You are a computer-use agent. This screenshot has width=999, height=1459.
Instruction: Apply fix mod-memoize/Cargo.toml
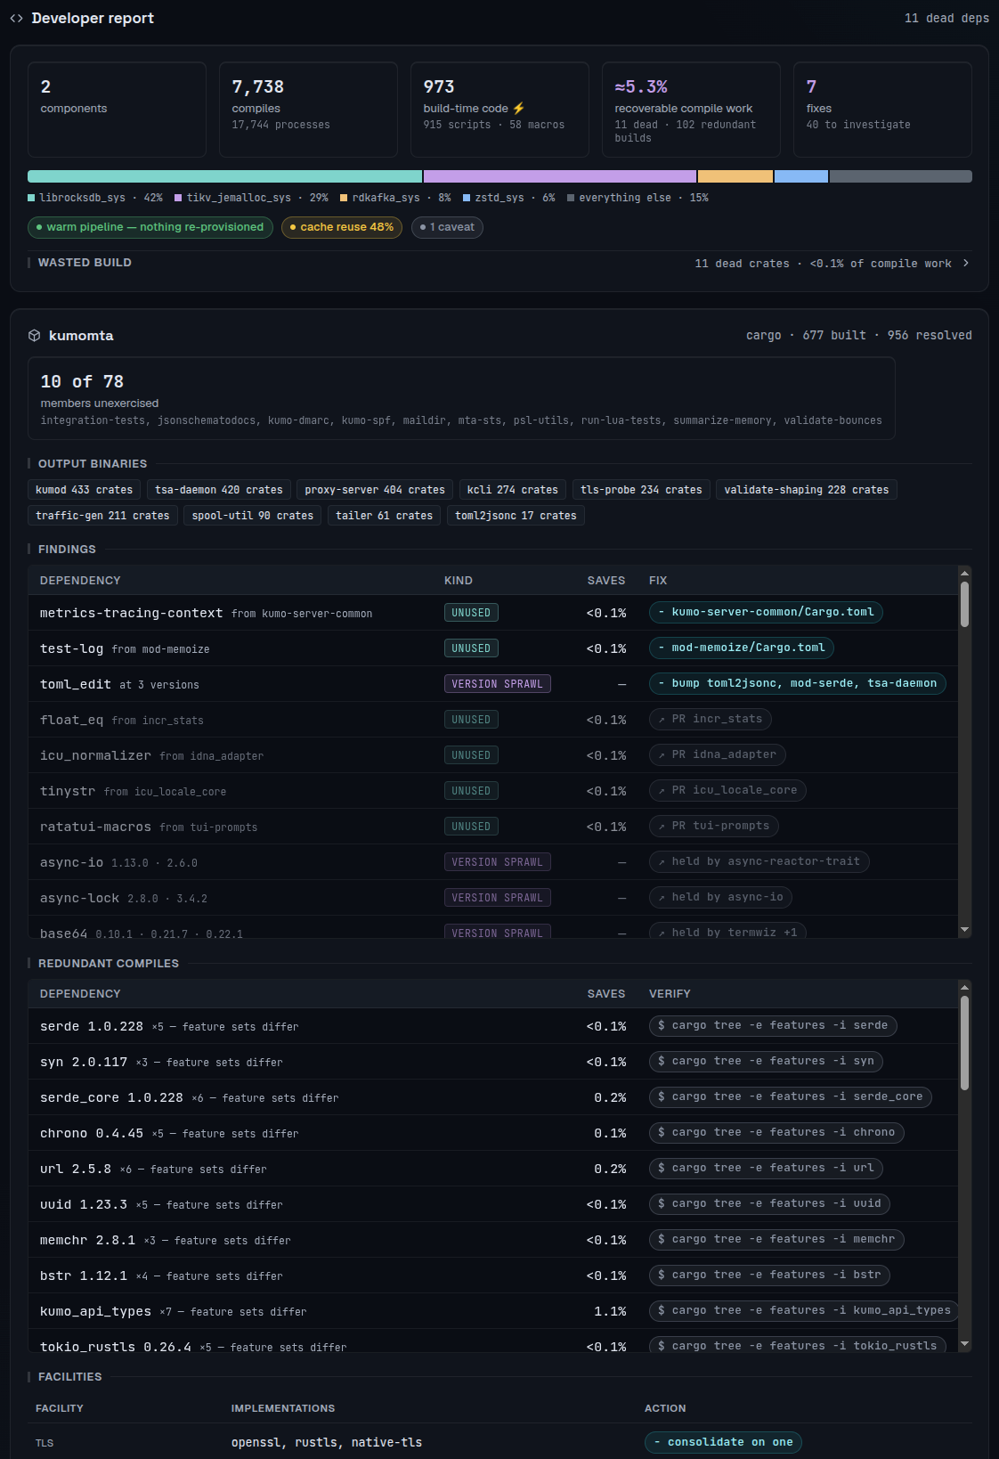coord(742,648)
